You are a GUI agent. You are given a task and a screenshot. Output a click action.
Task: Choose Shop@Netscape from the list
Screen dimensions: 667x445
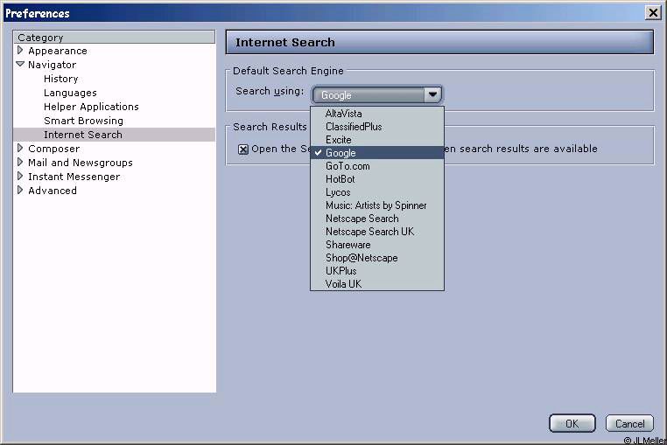pyautogui.click(x=377, y=258)
